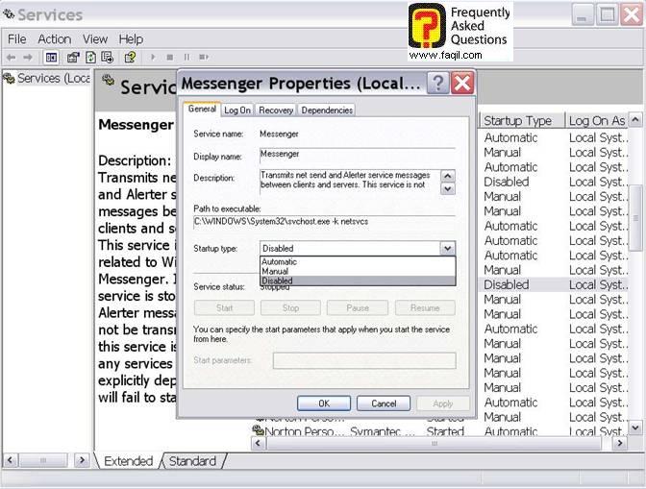
Task: Choose Manual in startup type list
Action: (358, 271)
